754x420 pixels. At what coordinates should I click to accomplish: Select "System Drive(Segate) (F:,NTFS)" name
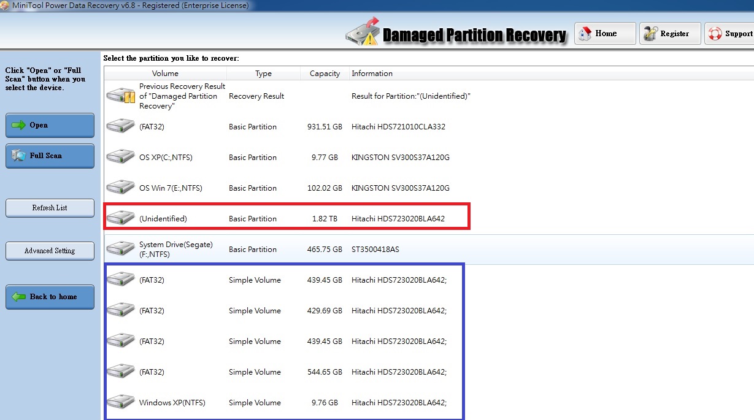pyautogui.click(x=176, y=250)
